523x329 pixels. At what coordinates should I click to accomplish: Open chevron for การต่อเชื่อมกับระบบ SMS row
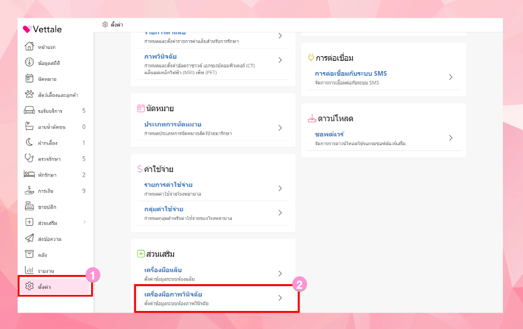[450, 77]
